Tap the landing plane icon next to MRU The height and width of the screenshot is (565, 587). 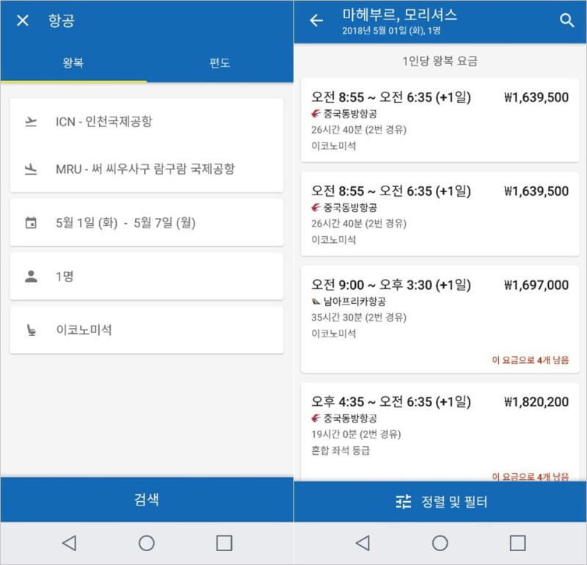(31, 169)
